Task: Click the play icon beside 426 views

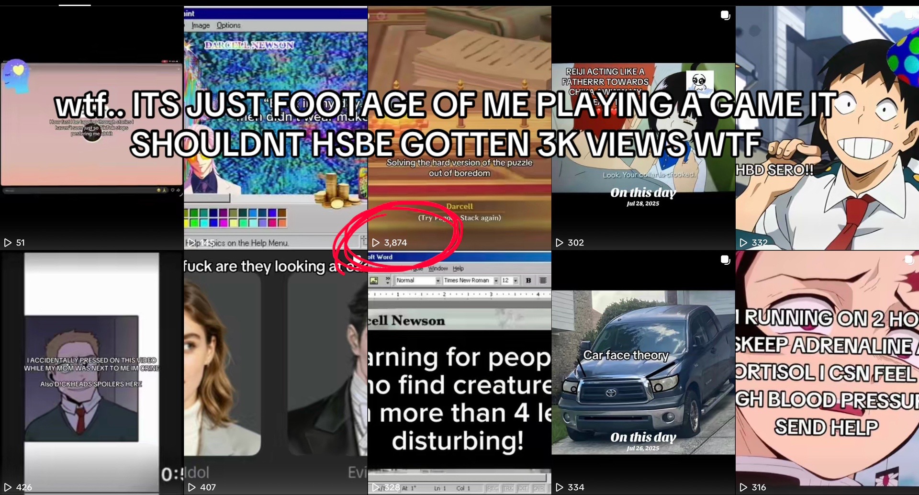Action: click(x=8, y=487)
